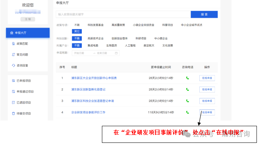The image size is (258, 144).
Task: Open link 浦东新区大企业开放创新中心申报表
Action: click(94, 78)
